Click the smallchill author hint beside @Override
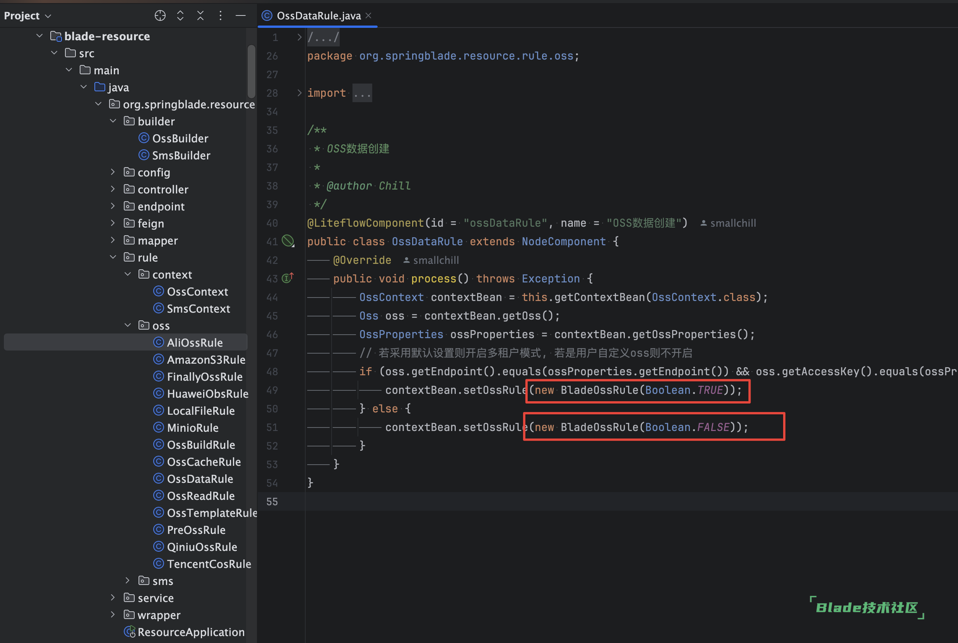The image size is (958, 643). pos(431,260)
